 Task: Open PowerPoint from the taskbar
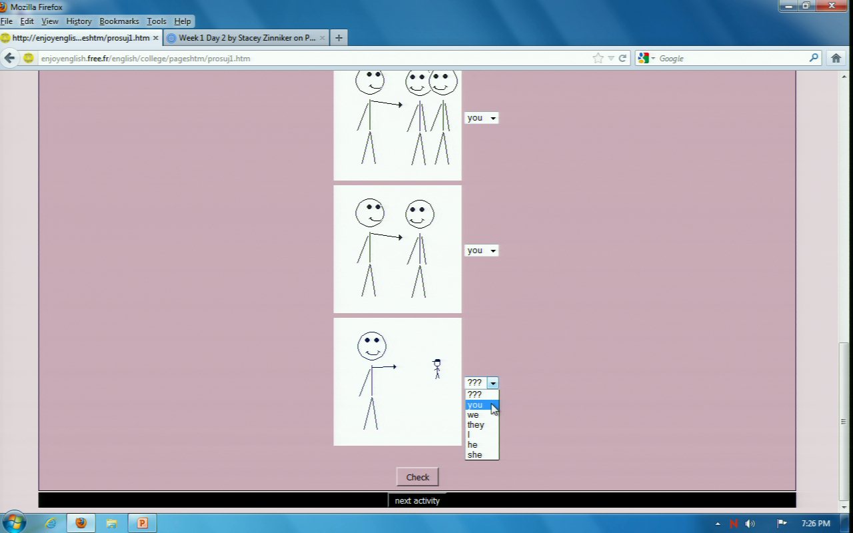tap(142, 523)
